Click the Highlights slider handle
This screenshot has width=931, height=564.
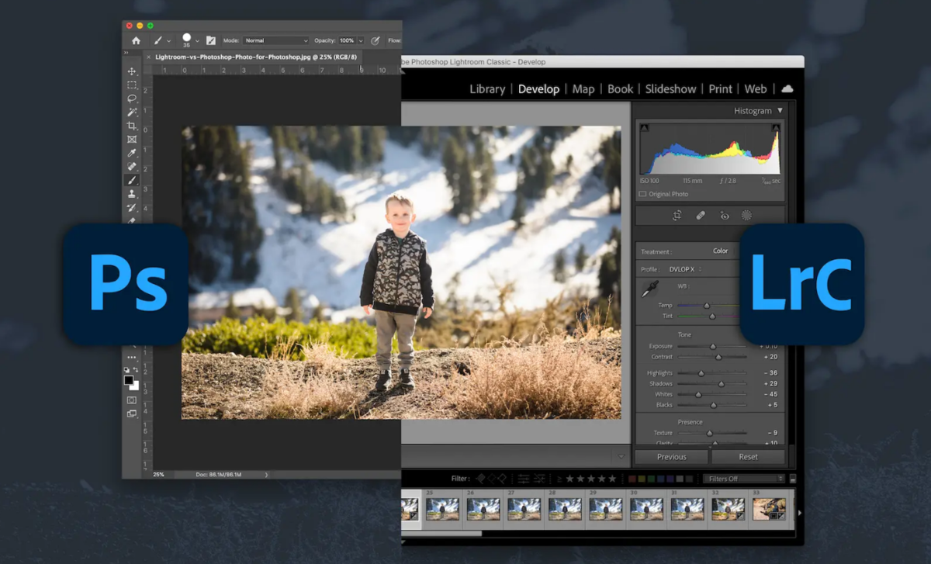(x=701, y=373)
